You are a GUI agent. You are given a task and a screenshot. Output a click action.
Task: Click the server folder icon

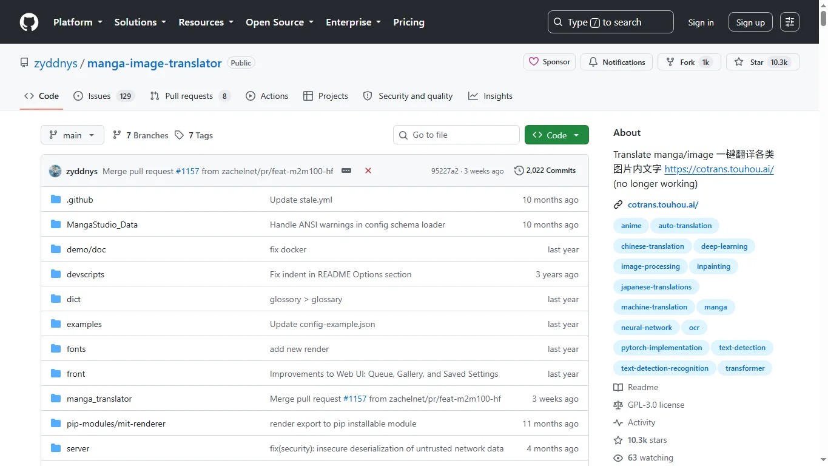[x=56, y=448]
